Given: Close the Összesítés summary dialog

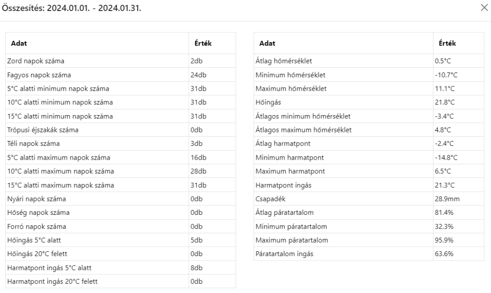Looking at the screenshot, I should coord(484,9).
